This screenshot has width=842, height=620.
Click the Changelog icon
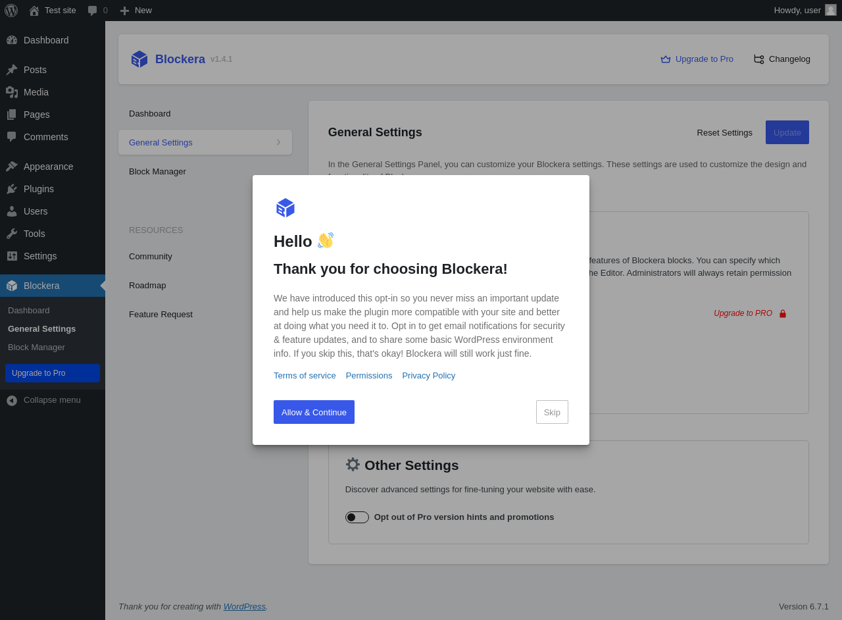pos(758,59)
